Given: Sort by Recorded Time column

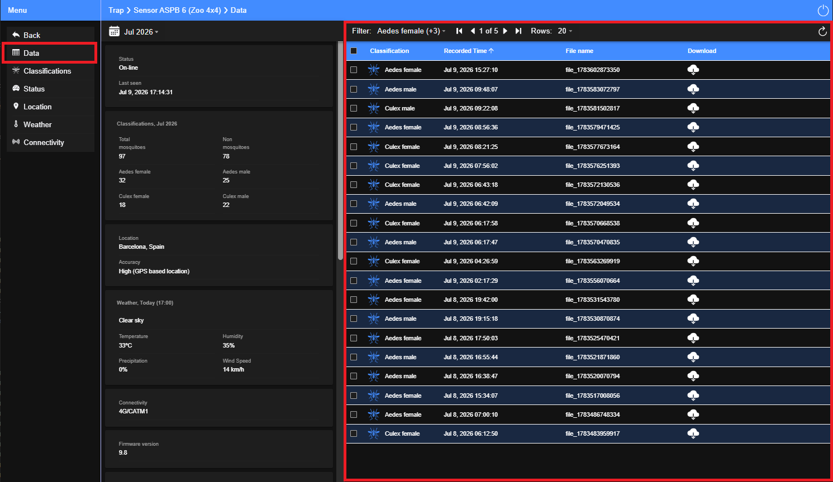Looking at the screenshot, I should tap(469, 51).
